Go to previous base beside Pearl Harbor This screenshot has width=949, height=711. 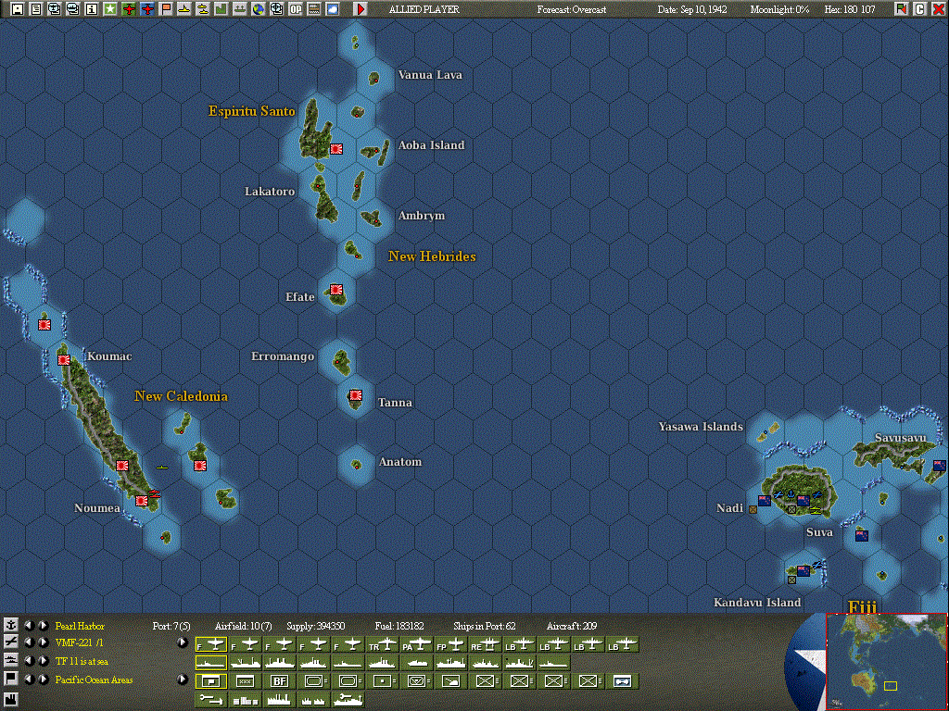pyautogui.click(x=29, y=626)
